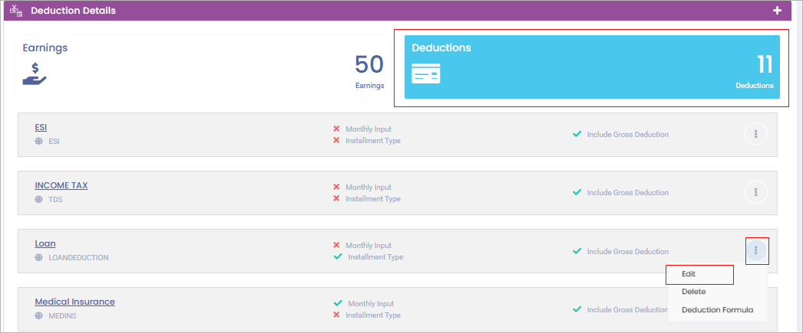
Task: Click the globe icon beside MEDINS
Action: (x=38, y=315)
